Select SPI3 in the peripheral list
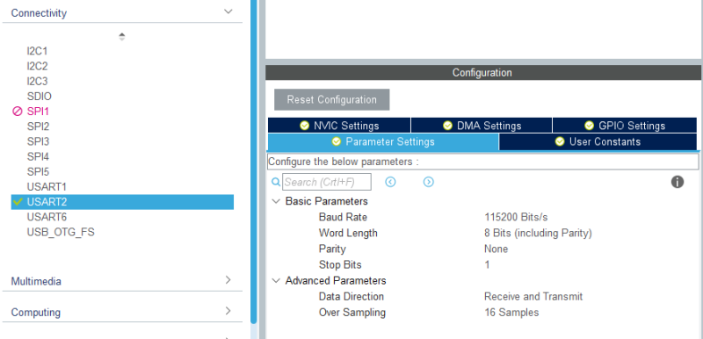Image resolution: width=703 pixels, height=339 pixels. coord(38,141)
